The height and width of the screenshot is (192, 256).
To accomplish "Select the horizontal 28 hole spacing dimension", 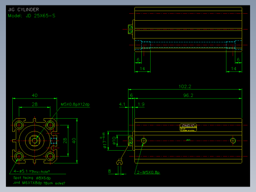I will (34, 104).
